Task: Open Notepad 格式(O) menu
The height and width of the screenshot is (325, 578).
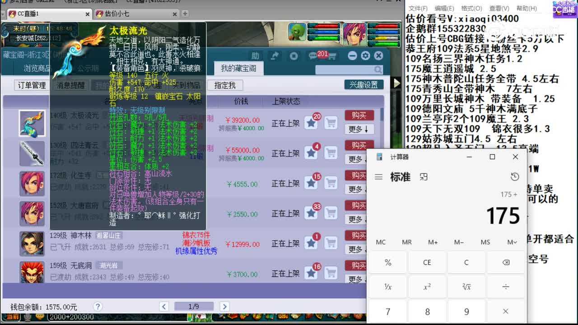Action: click(471, 8)
